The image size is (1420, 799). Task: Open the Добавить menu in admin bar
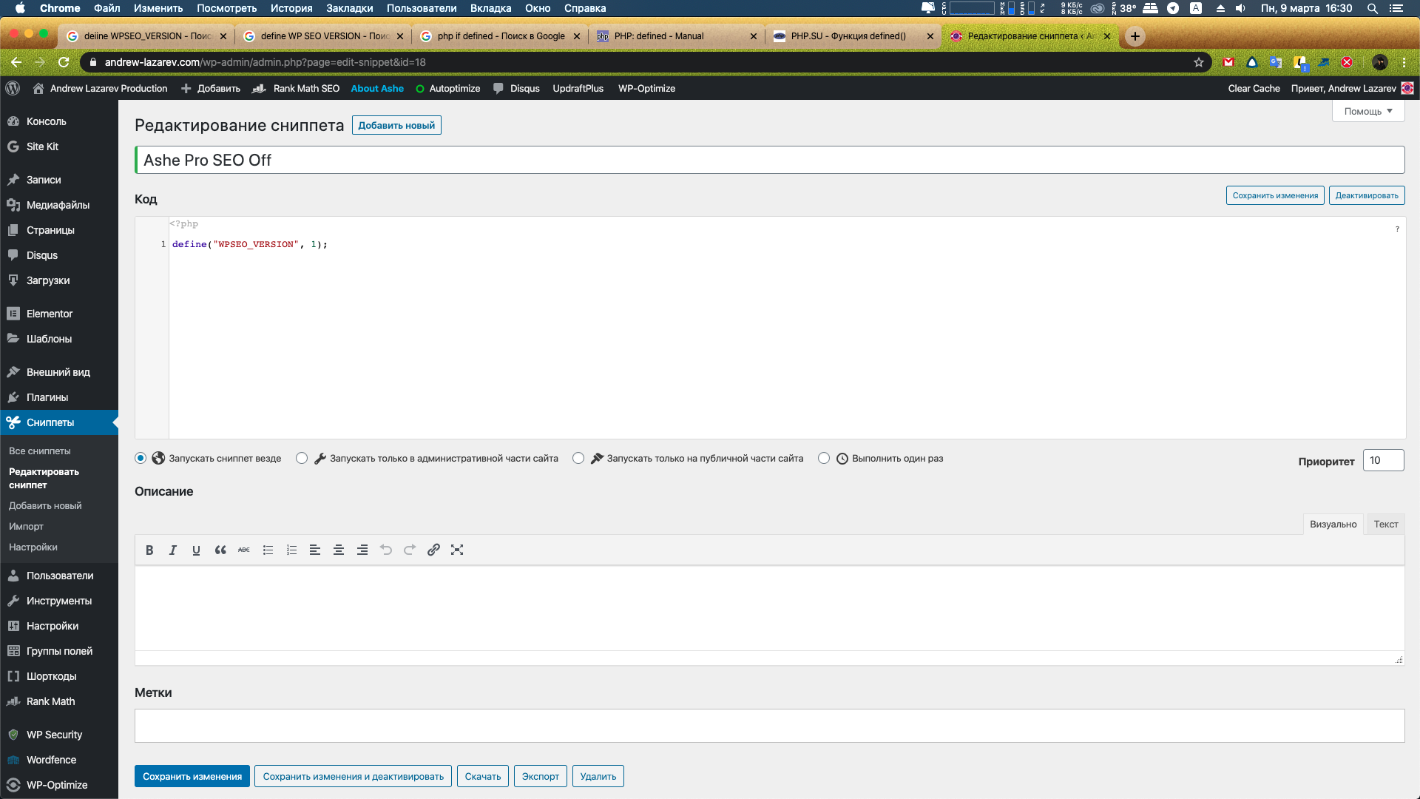(x=212, y=88)
